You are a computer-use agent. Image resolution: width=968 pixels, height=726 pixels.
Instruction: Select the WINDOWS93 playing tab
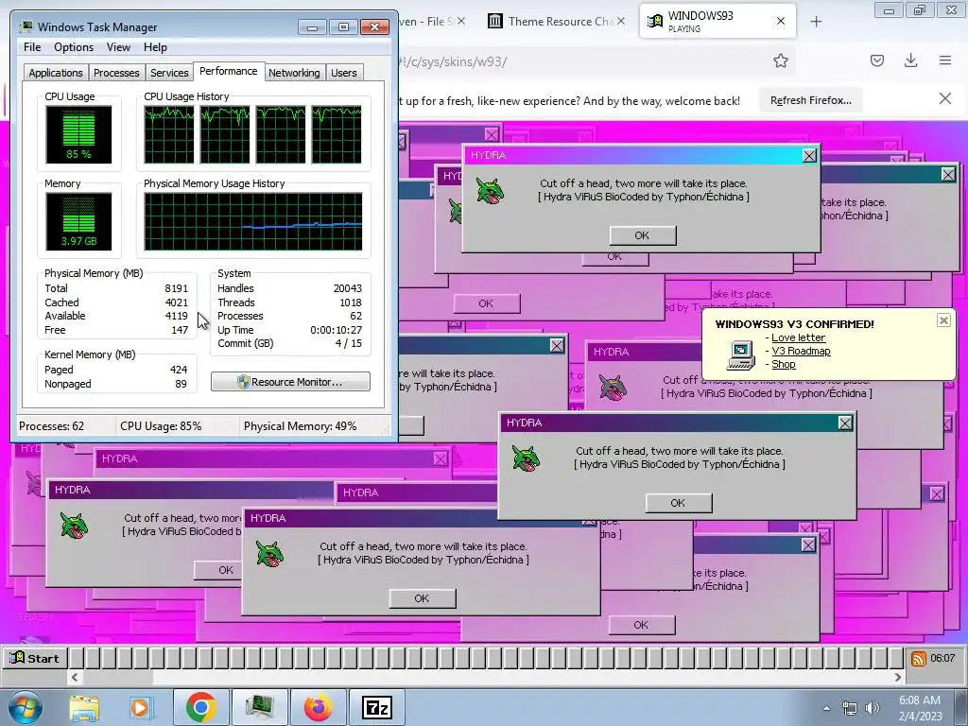click(x=717, y=21)
